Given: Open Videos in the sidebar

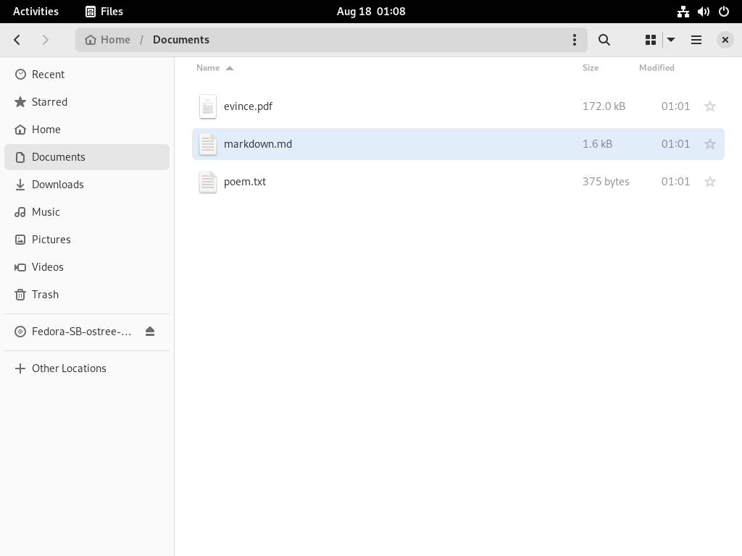Looking at the screenshot, I should click(87, 266).
